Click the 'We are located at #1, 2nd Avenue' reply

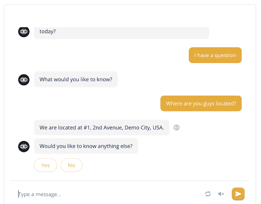tap(102, 128)
